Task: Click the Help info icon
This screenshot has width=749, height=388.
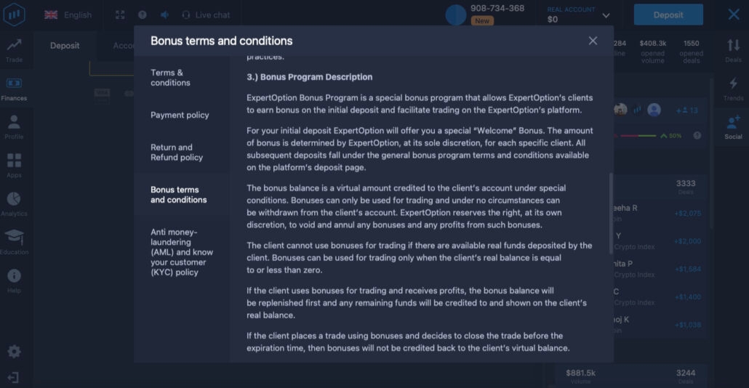Action: point(14,280)
